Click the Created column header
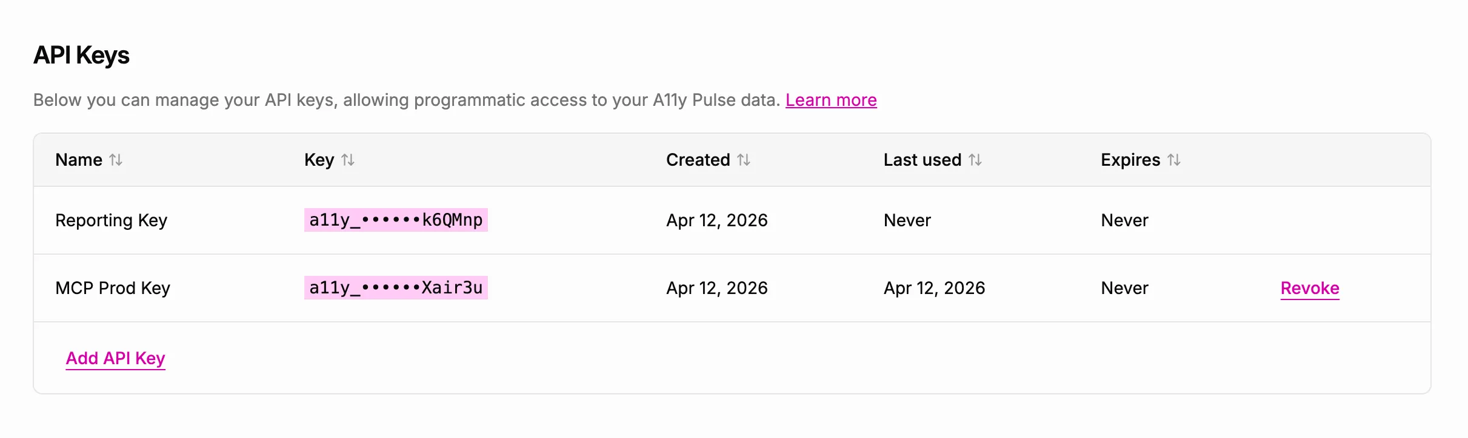The image size is (1468, 438). click(698, 160)
